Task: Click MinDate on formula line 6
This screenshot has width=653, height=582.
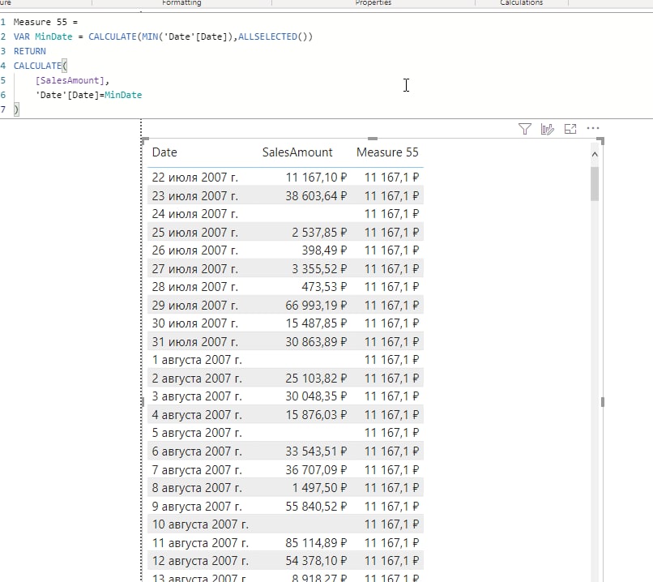Action: point(123,95)
